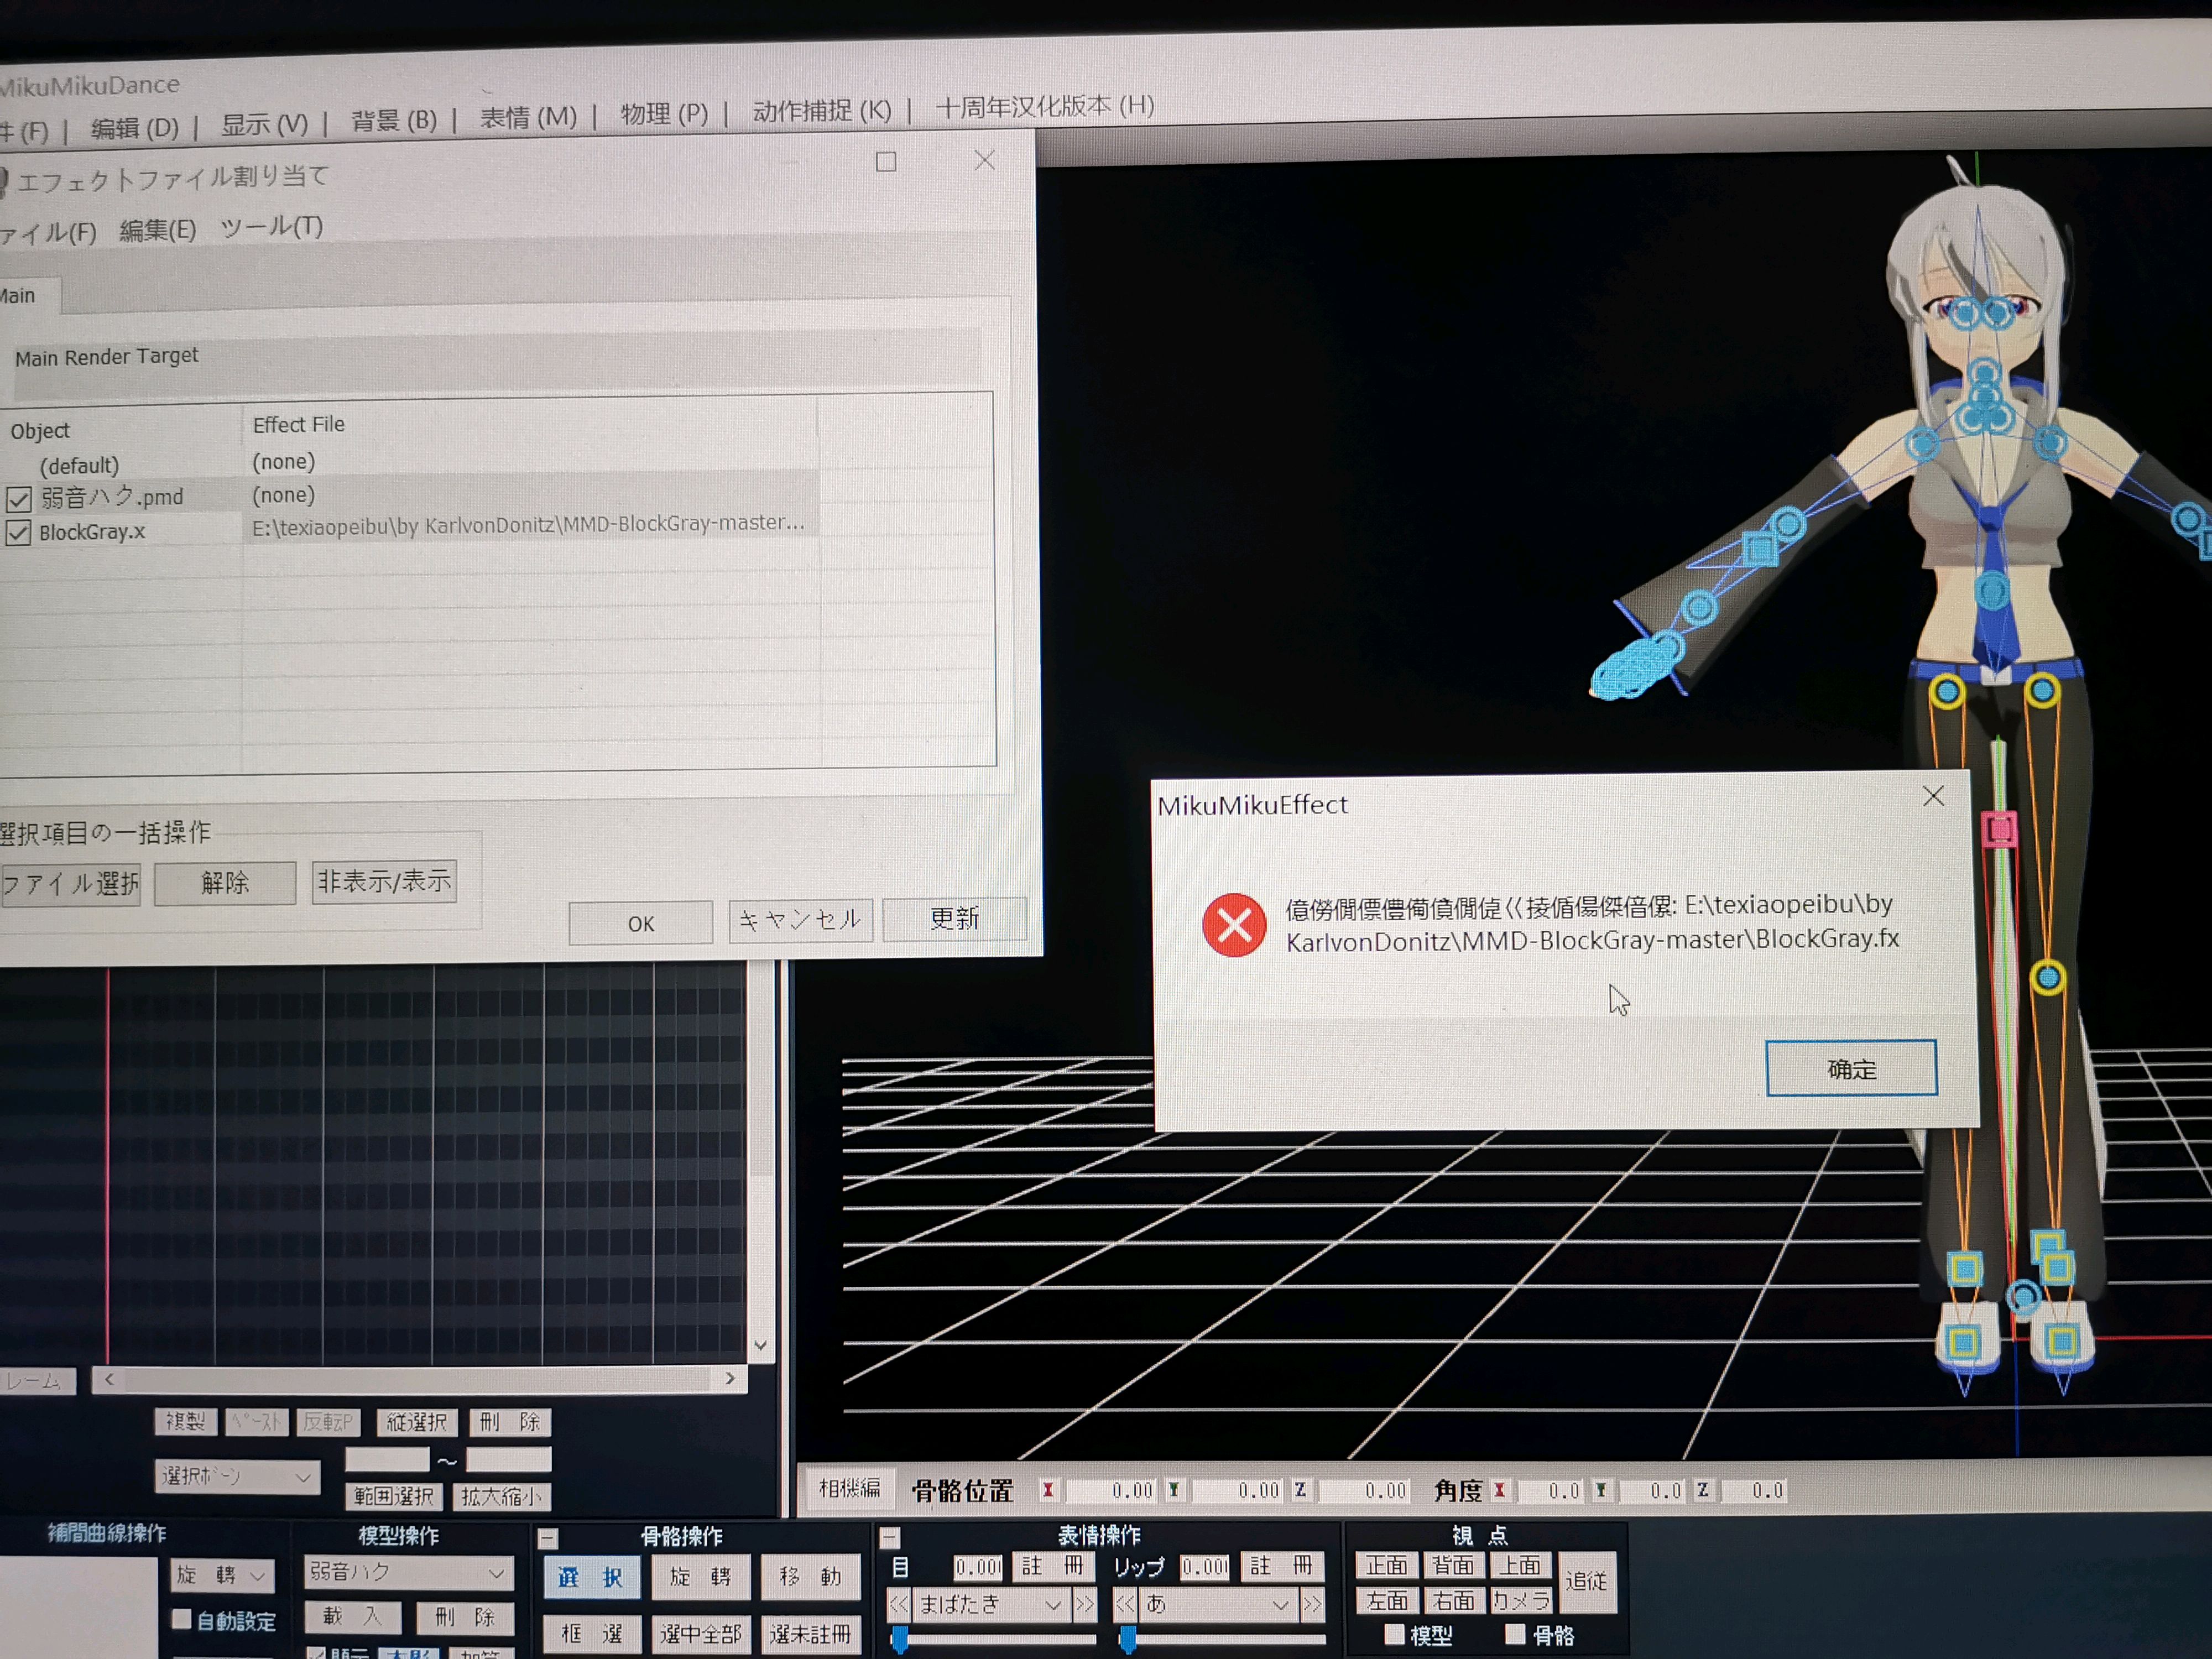This screenshot has height=1659, width=2212.
Task: Open the 物理 (P) menu
Action: pos(664,113)
